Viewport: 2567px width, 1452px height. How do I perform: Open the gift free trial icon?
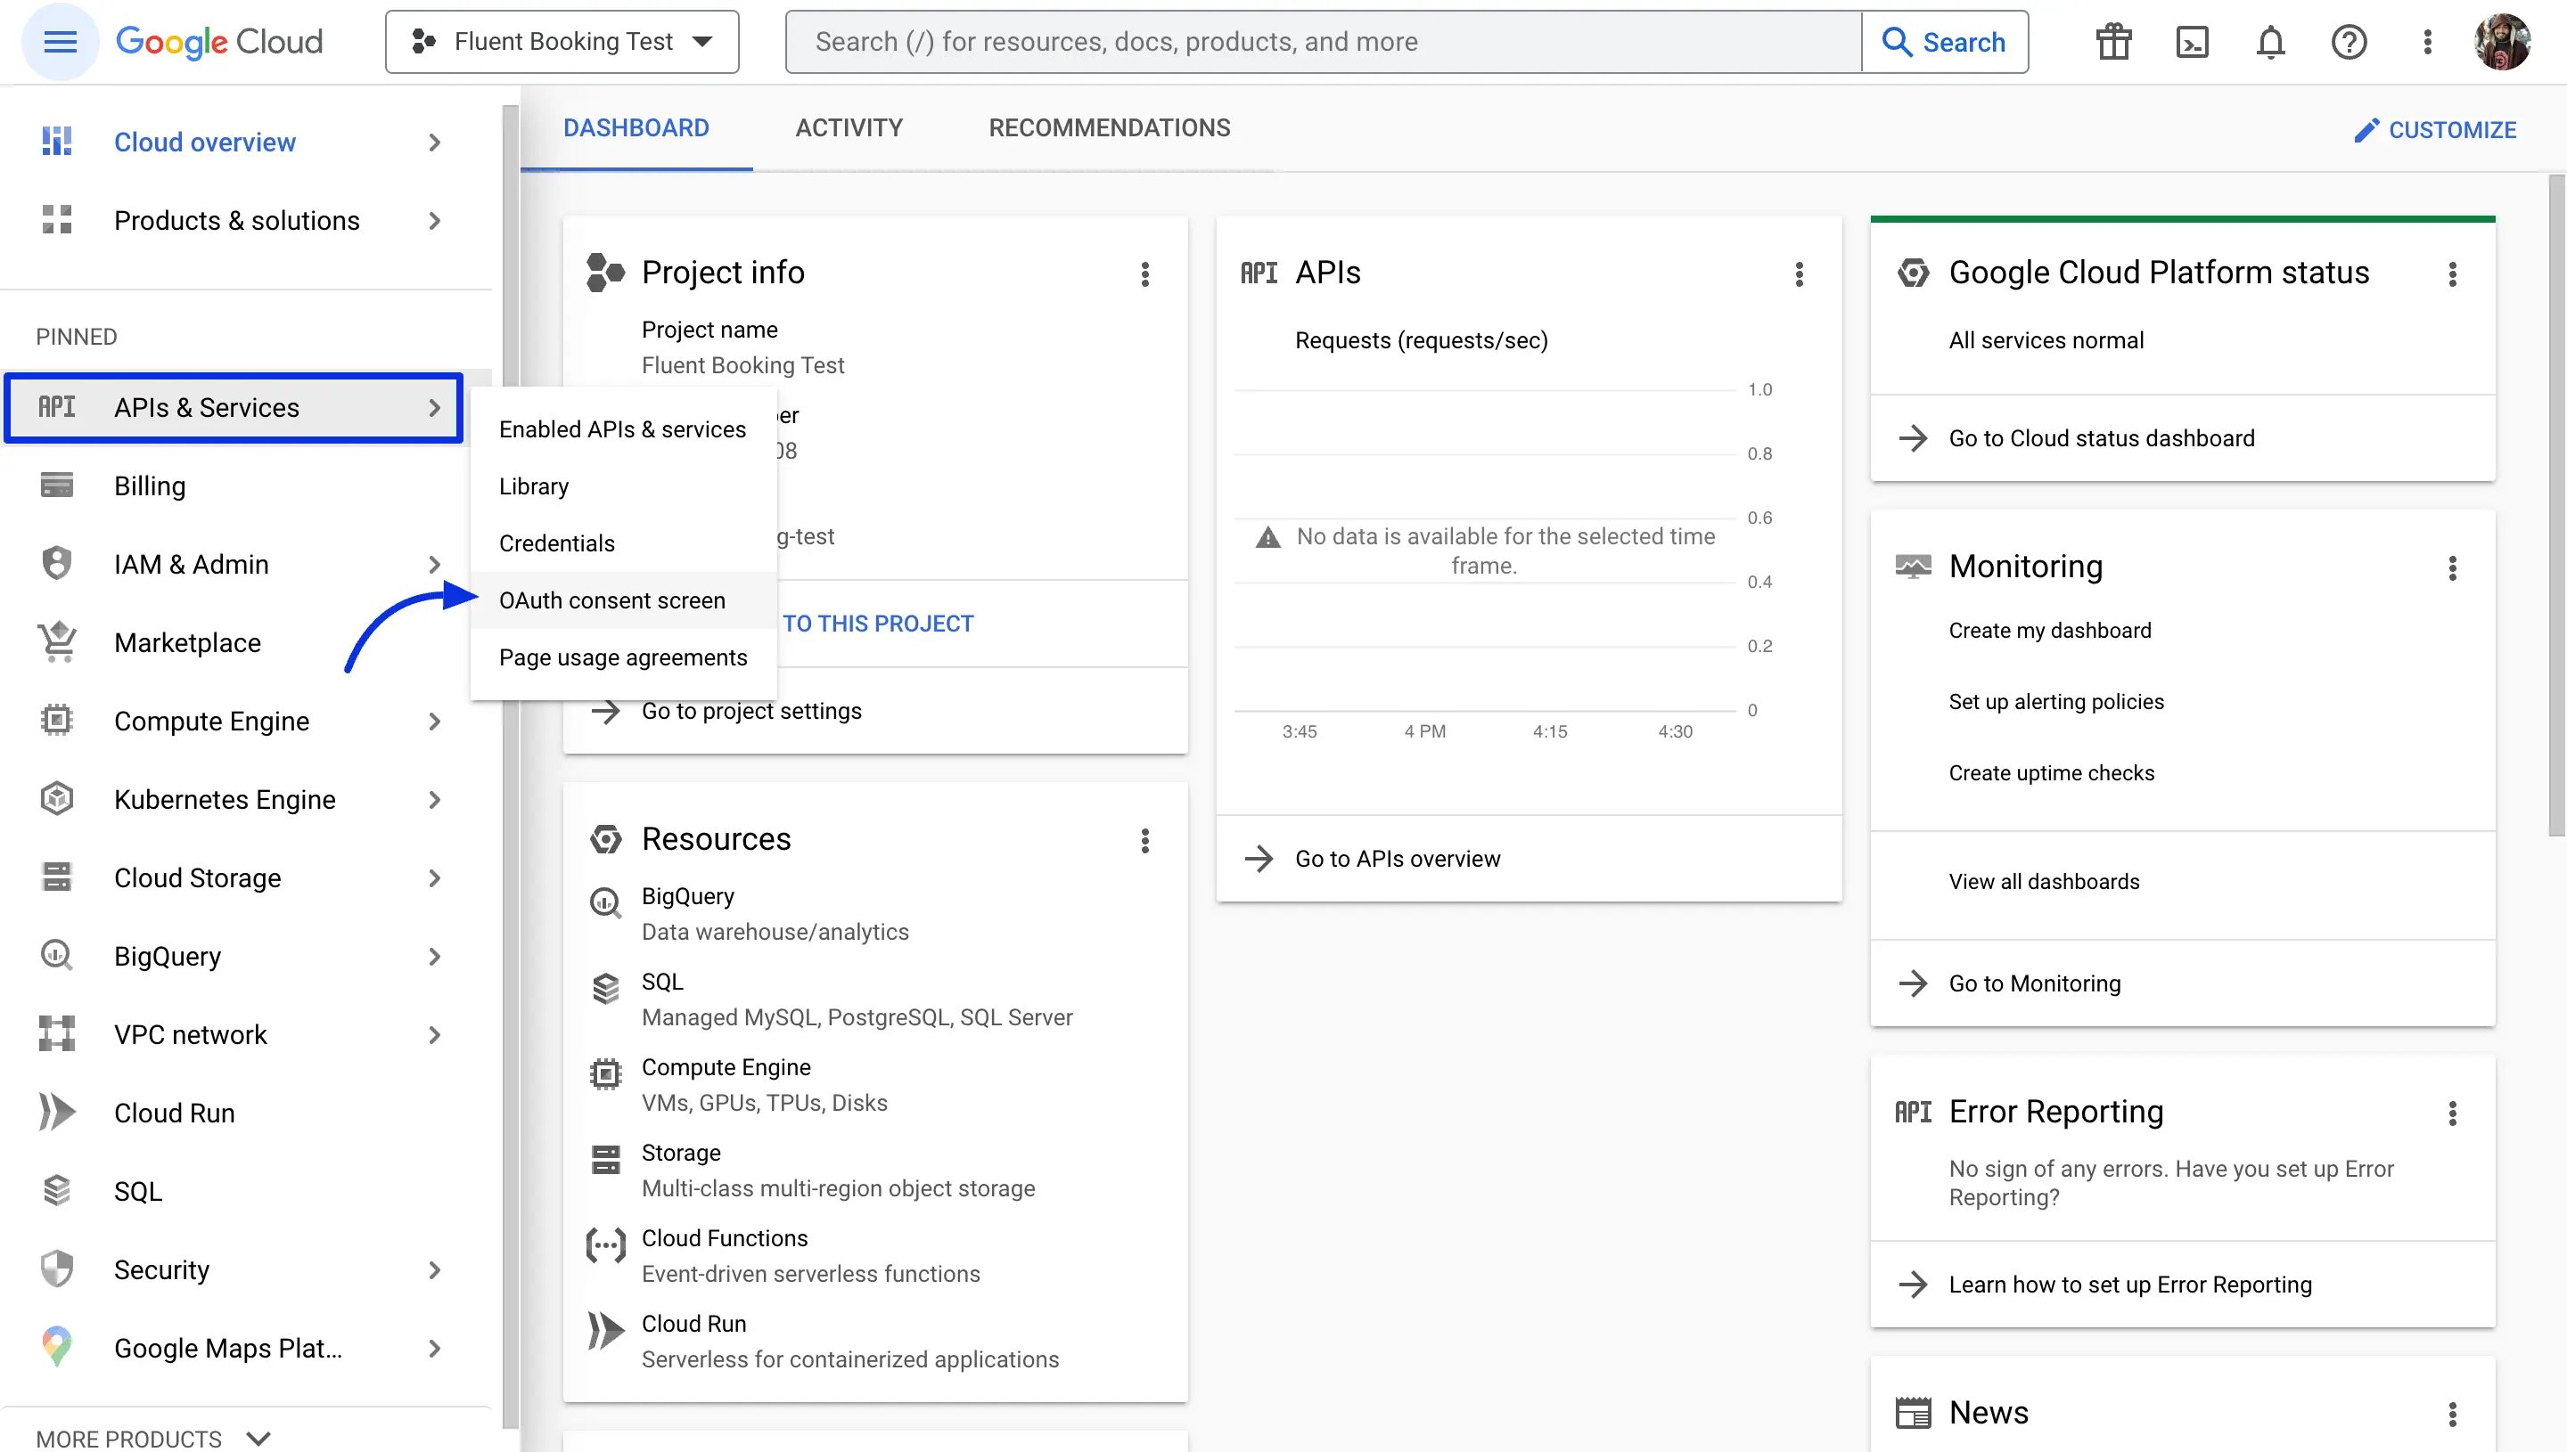(2113, 42)
